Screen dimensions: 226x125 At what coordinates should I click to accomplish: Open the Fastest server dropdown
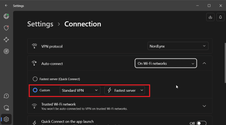coord(125,91)
